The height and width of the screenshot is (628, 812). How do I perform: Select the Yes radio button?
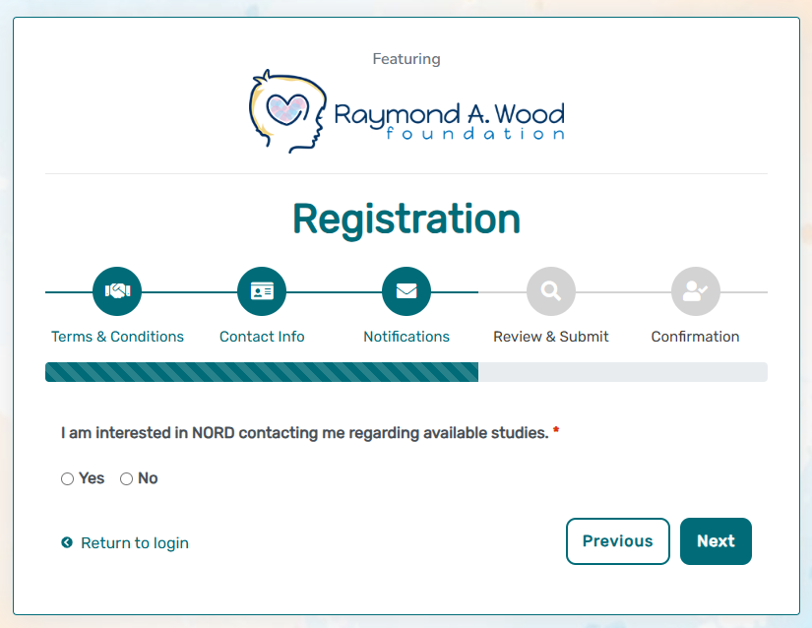(x=68, y=479)
